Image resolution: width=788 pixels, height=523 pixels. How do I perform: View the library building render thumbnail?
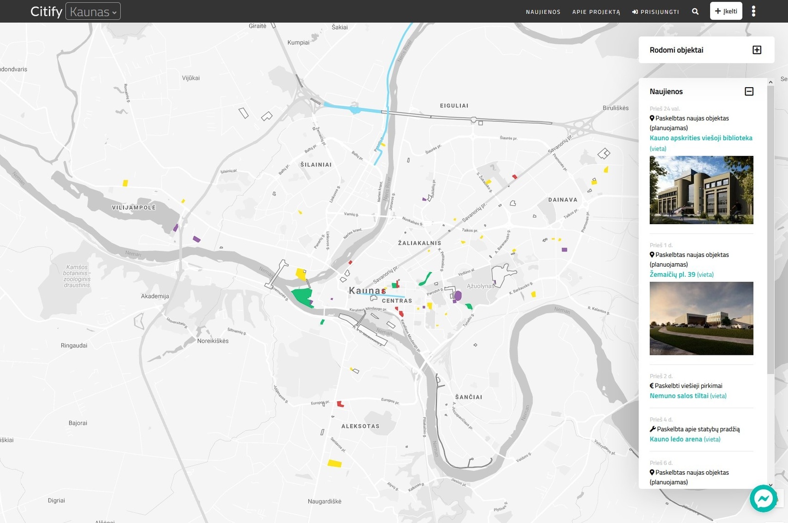701,190
